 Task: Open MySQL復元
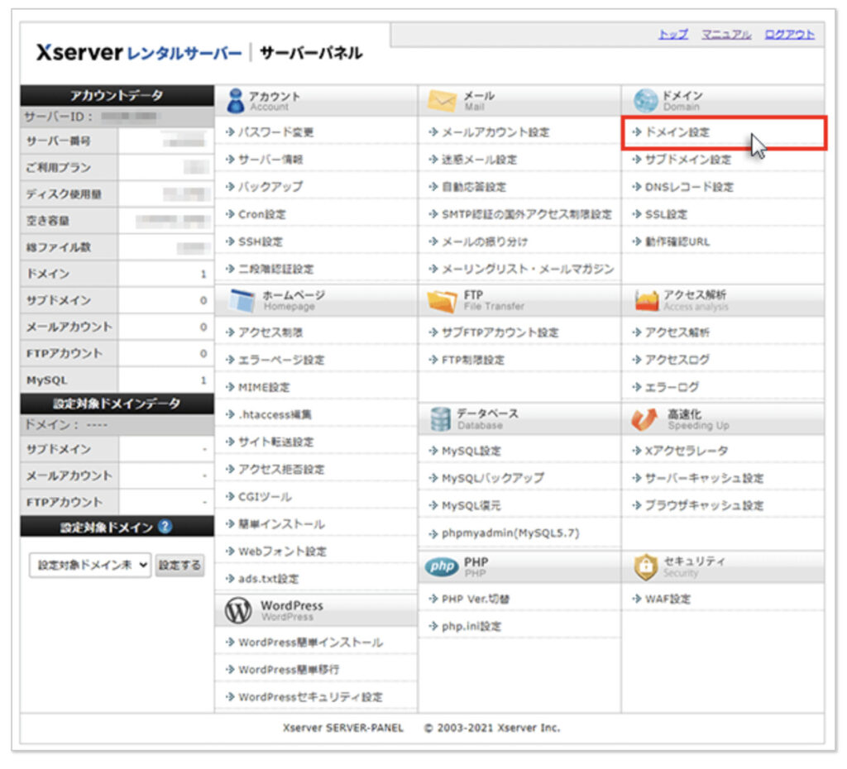[x=471, y=506]
